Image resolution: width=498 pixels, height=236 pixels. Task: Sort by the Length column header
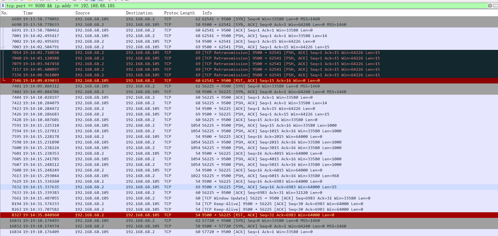(190, 13)
